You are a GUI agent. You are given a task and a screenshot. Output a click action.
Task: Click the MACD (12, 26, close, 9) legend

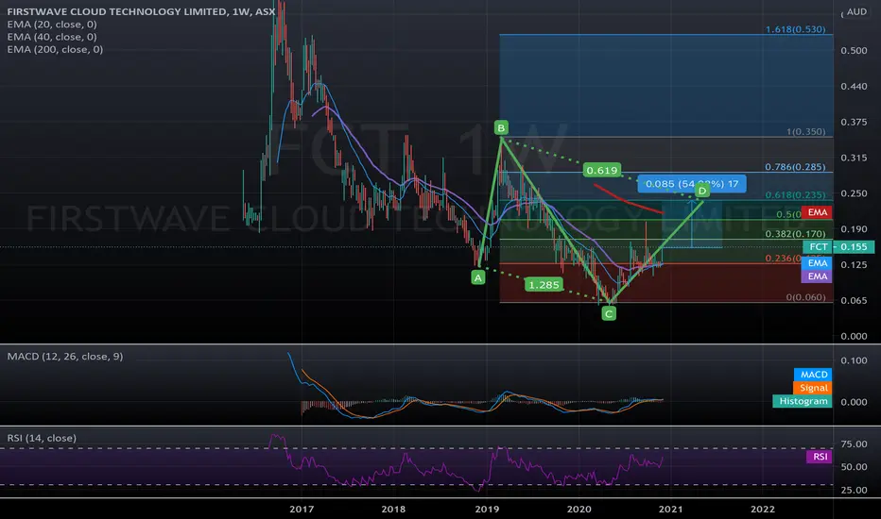[64, 357]
